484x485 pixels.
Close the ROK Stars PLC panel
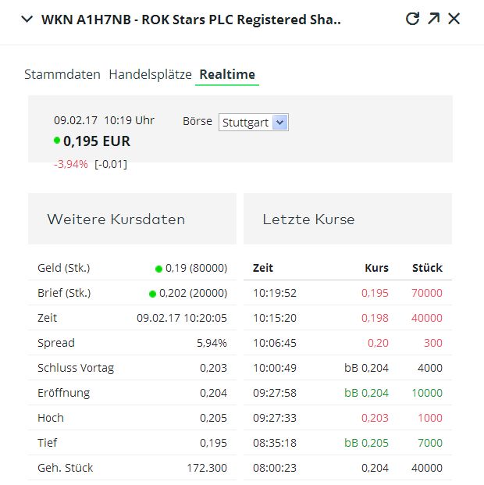point(454,19)
